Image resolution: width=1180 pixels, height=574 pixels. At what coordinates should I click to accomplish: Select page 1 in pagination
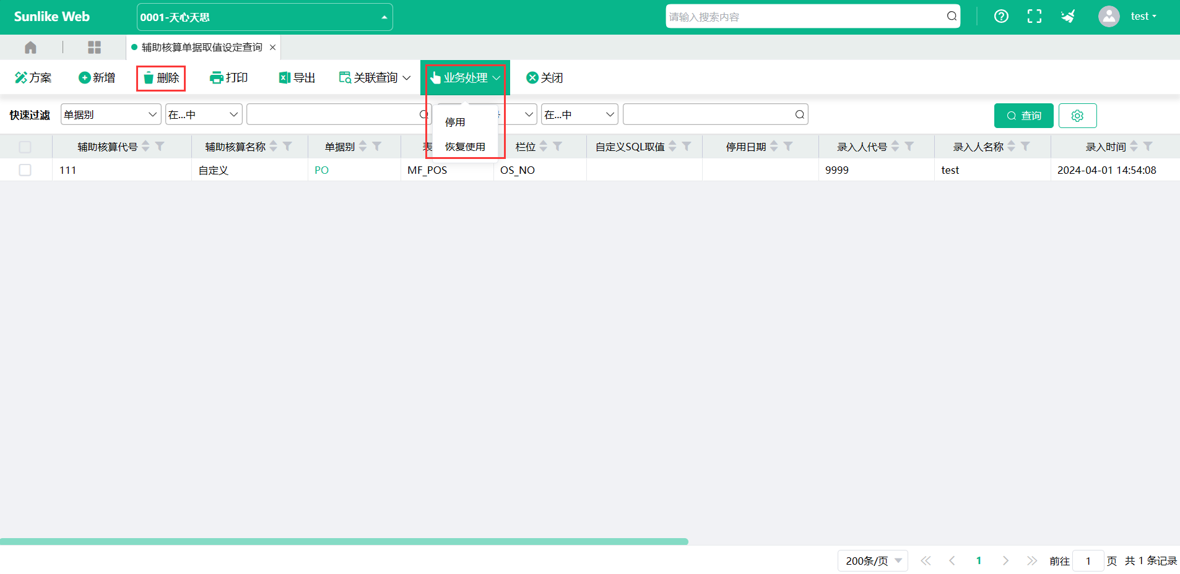(x=979, y=560)
